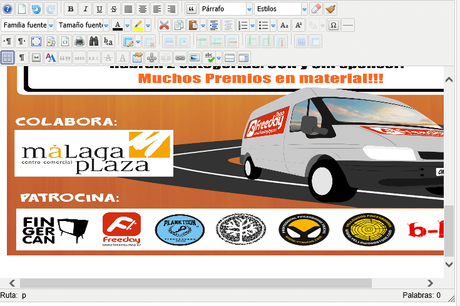Apply the yellow highlight color
460x306 pixels.
138,25
